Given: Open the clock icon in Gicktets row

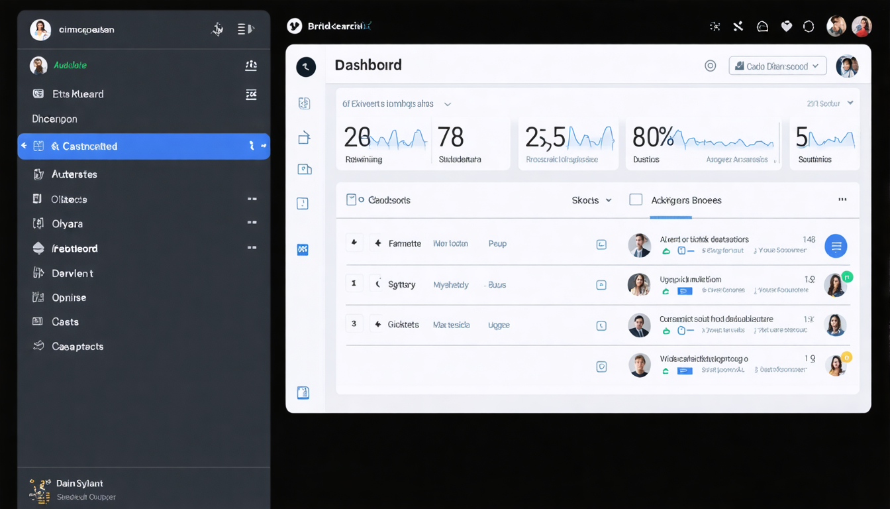Looking at the screenshot, I should (601, 325).
